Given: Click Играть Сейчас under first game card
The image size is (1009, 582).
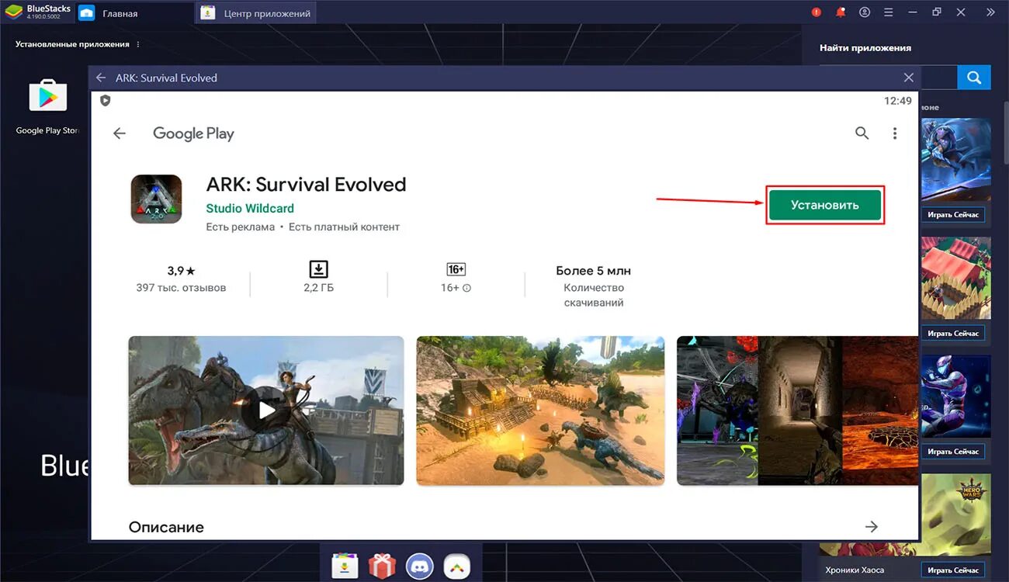Looking at the screenshot, I should [x=954, y=214].
